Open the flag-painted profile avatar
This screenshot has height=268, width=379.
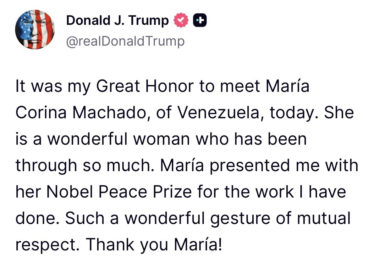tap(35, 29)
